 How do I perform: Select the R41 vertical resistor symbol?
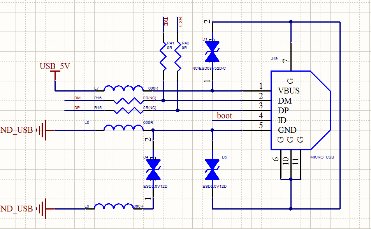point(163,56)
